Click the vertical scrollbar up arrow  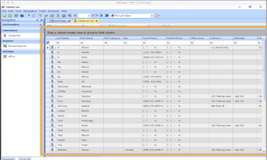click(264, 38)
